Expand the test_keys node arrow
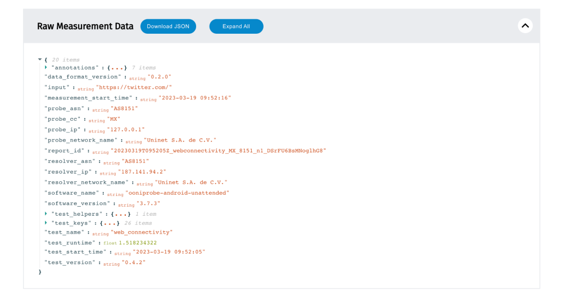This screenshot has height=301, width=562. coord(46,223)
